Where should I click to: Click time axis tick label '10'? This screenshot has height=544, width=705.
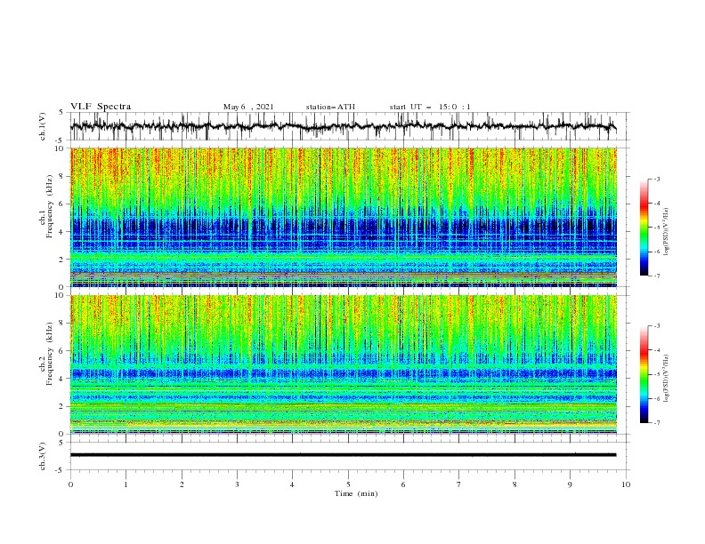click(x=626, y=484)
